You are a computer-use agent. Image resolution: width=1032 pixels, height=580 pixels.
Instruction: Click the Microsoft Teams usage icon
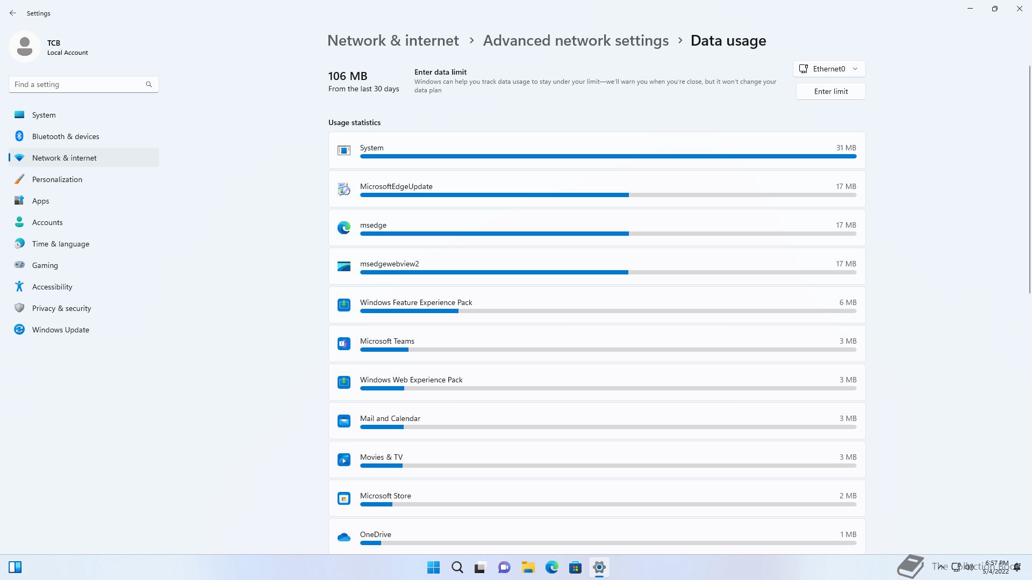click(344, 344)
